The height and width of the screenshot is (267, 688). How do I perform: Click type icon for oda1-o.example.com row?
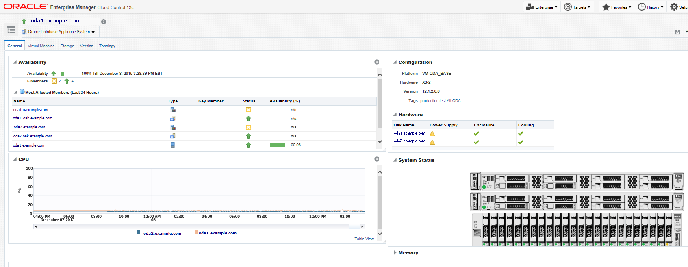coord(173,110)
